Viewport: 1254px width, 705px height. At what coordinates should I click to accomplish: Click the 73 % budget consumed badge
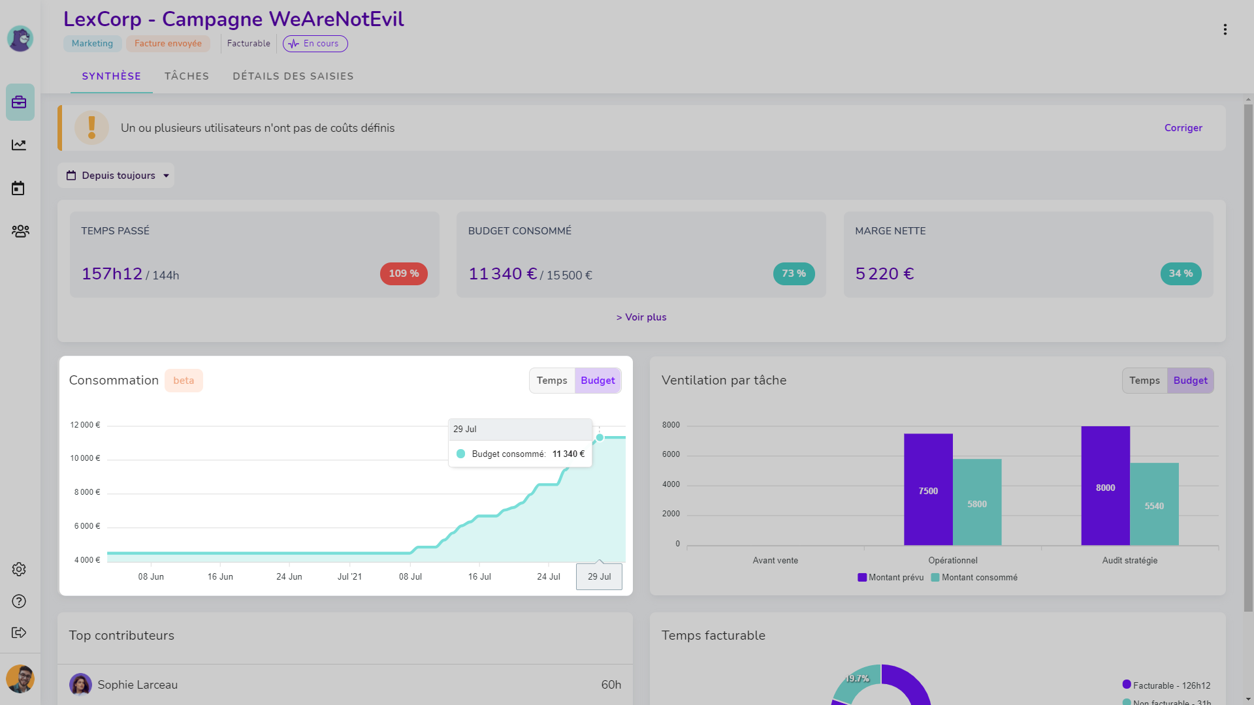(794, 274)
